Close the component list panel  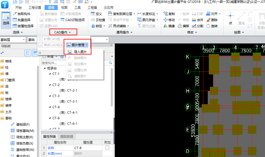point(111,45)
